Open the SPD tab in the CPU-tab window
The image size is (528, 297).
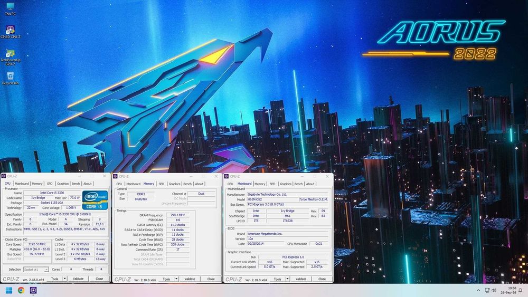point(50,184)
